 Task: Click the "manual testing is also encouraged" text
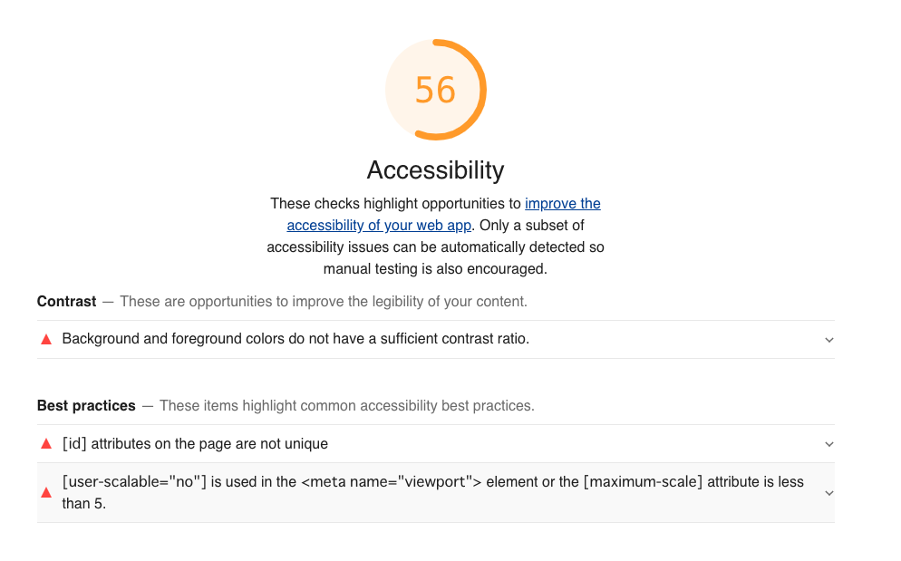pyautogui.click(x=435, y=268)
